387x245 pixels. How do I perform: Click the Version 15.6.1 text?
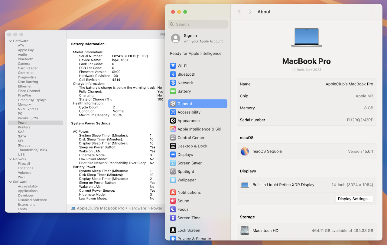coord(361,151)
